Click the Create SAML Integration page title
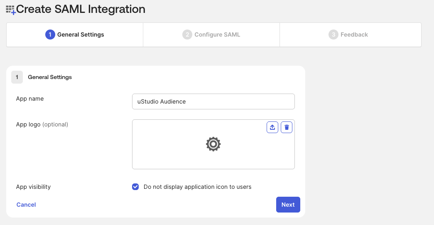Viewport: 434px width, 225px height. (81, 9)
